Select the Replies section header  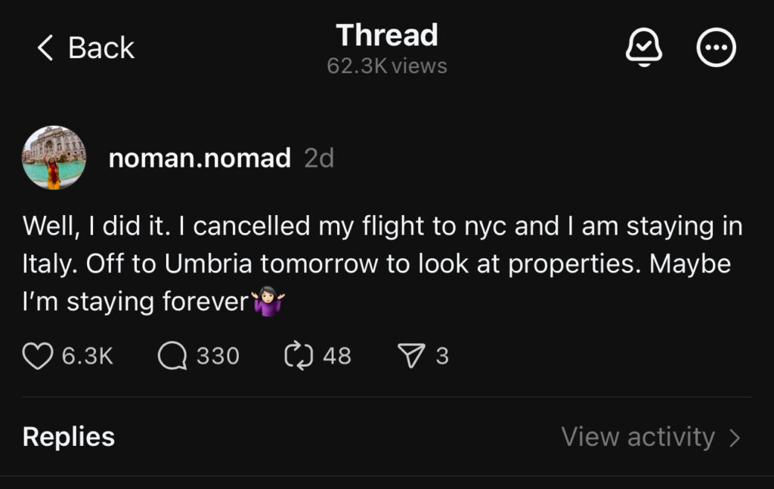point(69,437)
